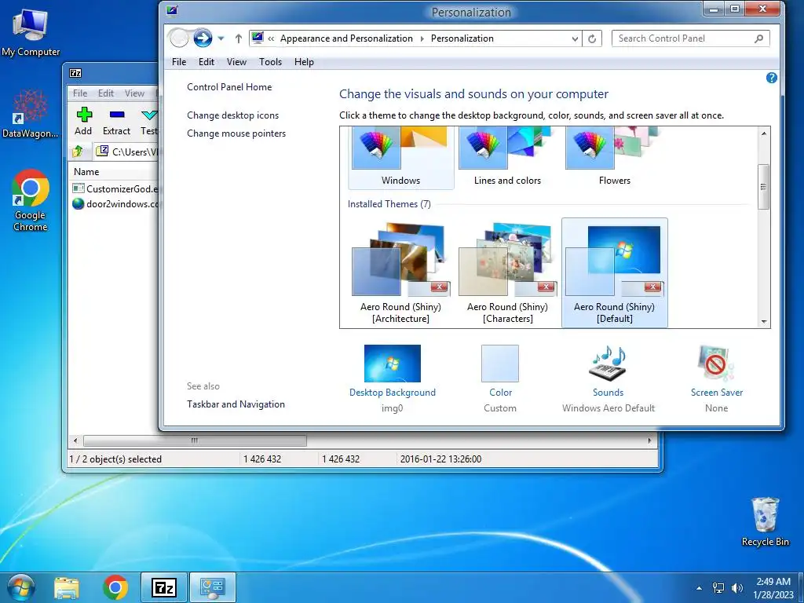Click the 7-Zip scroll right arrow
This screenshot has width=804, height=603.
pos(649,440)
